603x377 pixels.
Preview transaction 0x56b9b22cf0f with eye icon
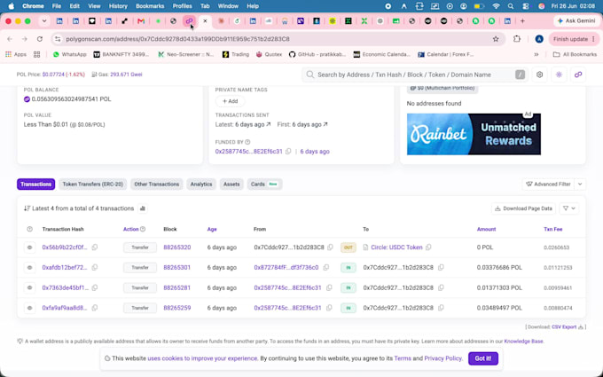click(x=29, y=247)
